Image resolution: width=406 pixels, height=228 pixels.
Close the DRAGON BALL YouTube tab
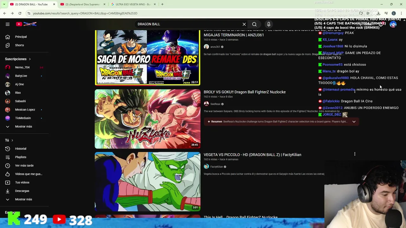coord(54,4)
